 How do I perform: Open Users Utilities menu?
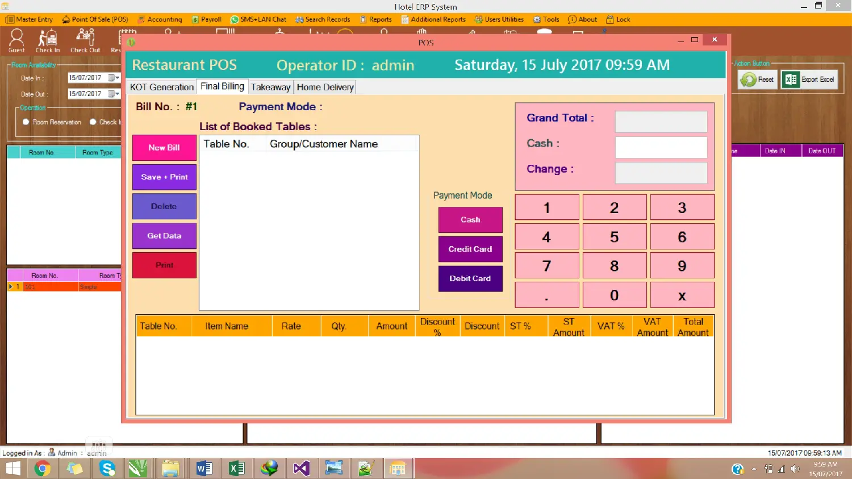[499, 19]
